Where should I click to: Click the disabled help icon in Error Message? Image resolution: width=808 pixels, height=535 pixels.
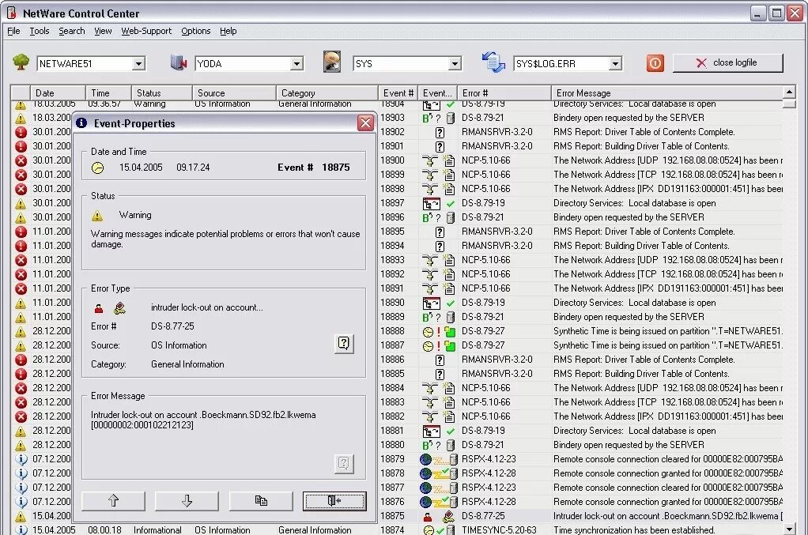(x=344, y=463)
